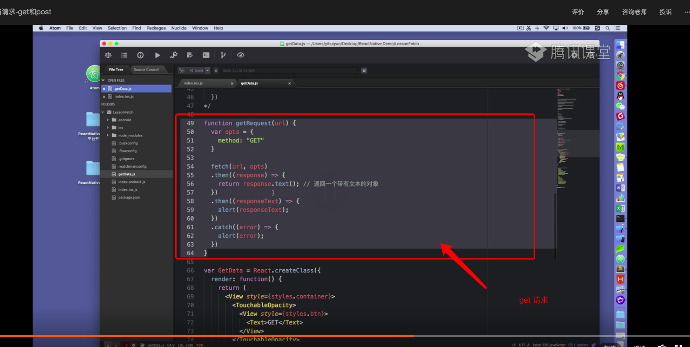Click the volume speaker icon in menu bar
The width and height of the screenshot is (690, 347).
click(x=565, y=28)
